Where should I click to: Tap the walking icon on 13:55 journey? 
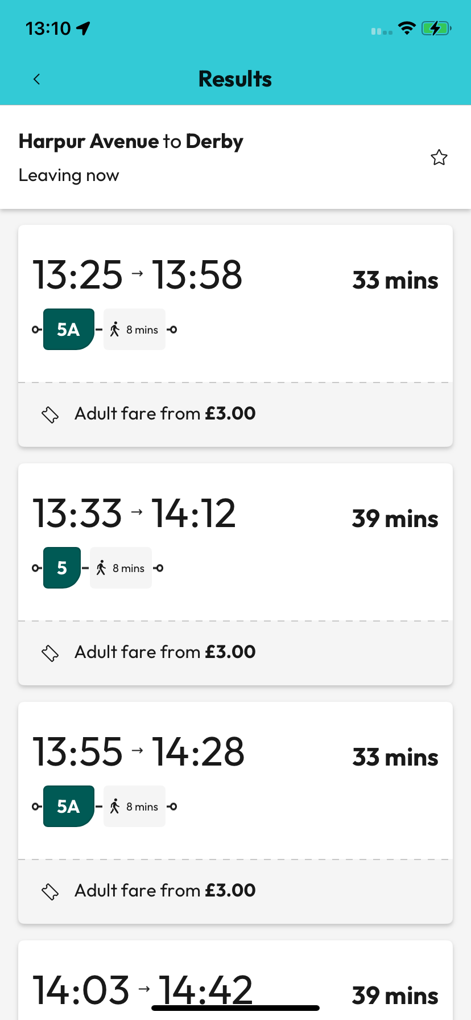[x=115, y=807]
